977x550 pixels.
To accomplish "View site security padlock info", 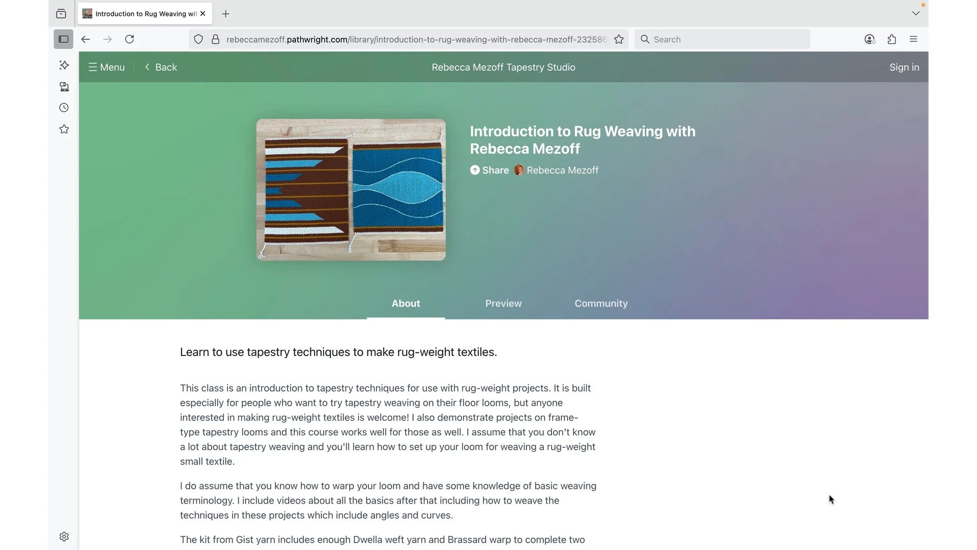I will click(216, 39).
